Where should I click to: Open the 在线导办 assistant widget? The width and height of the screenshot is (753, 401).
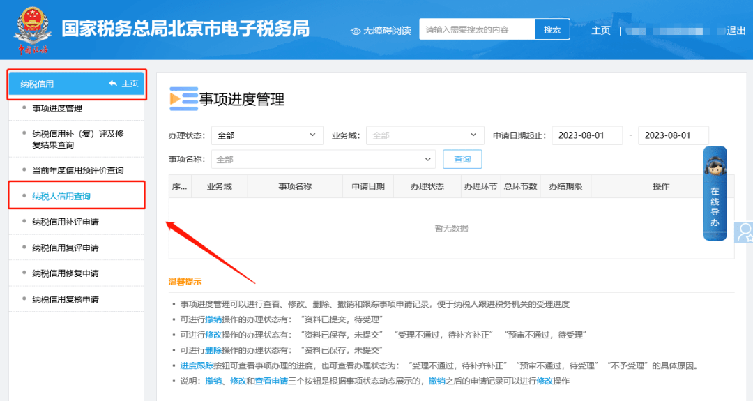point(715,194)
